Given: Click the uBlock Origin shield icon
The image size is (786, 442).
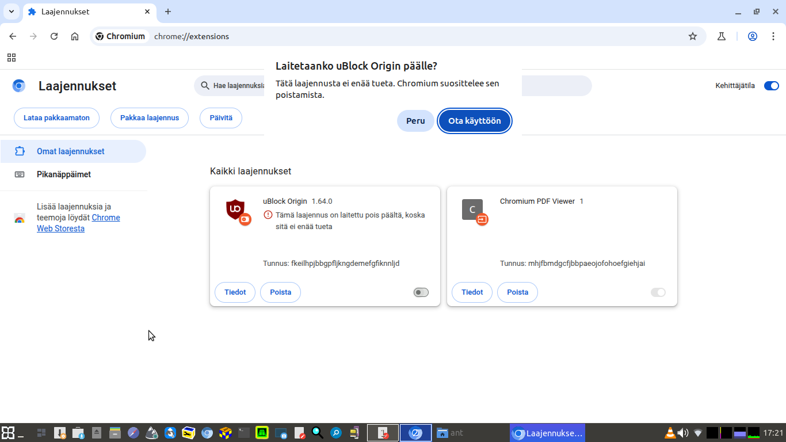Looking at the screenshot, I should tap(235, 209).
